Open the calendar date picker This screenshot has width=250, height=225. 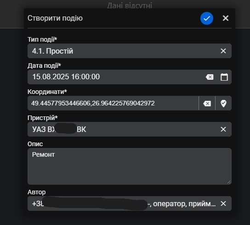(x=224, y=77)
